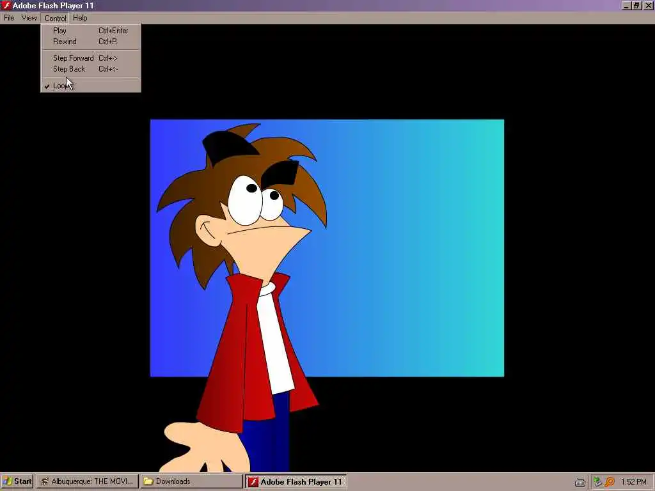The image size is (655, 491).
Task: Open the View menu
Action: click(29, 18)
